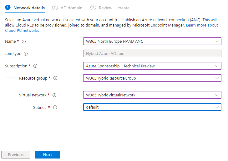
Task: Click the disabled Join type field
Action: [x=152, y=53]
